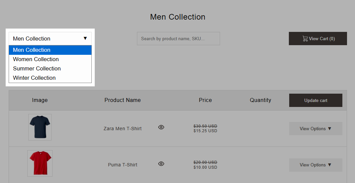This screenshot has width=355, height=183.
Task: Click the Update cart button
Action: click(x=315, y=100)
